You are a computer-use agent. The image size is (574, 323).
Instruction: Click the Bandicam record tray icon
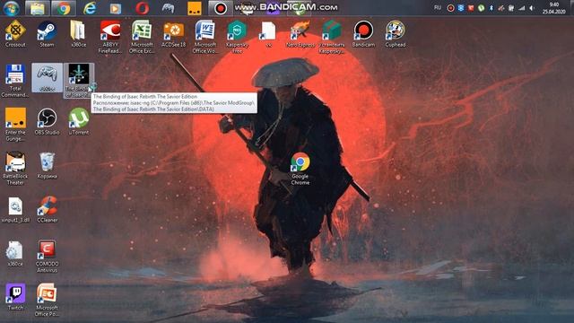(450, 8)
